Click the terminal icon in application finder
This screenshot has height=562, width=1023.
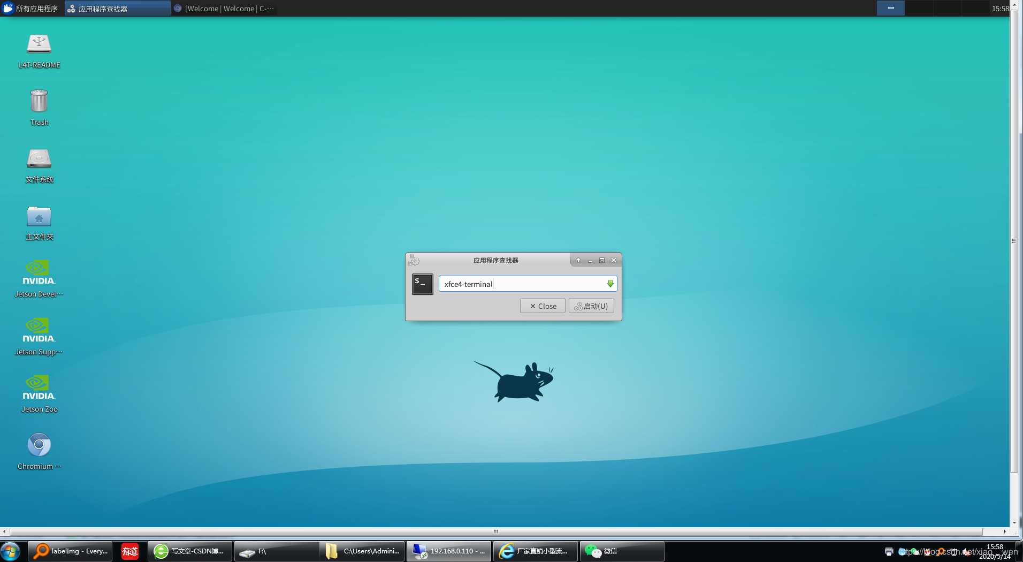(423, 284)
